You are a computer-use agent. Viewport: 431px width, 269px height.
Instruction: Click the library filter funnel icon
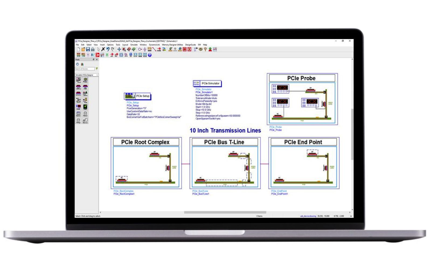(x=97, y=69)
